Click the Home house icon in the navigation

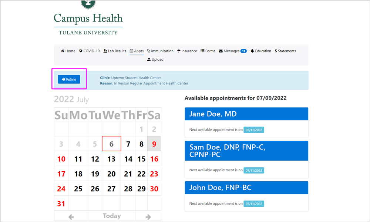[63, 51]
